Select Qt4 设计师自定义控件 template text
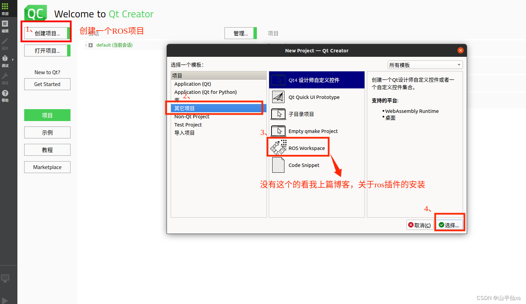This screenshot has height=304, width=526. [314, 80]
